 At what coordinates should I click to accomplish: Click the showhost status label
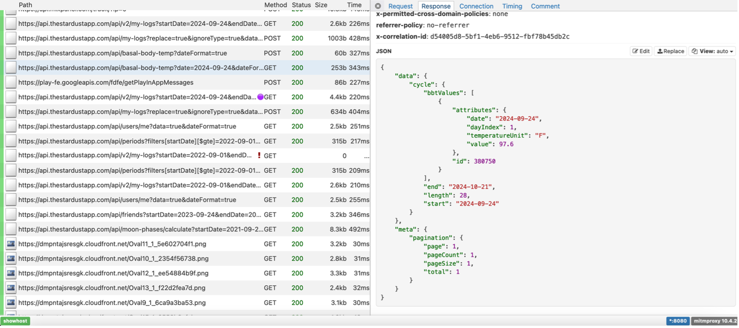(15, 321)
